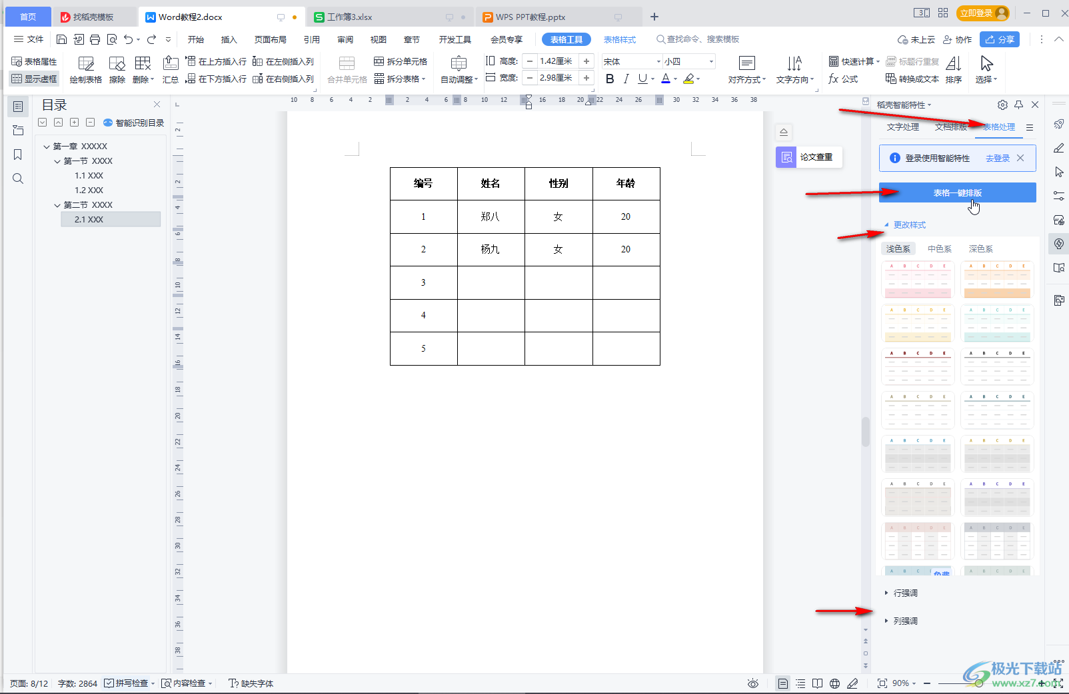
Task: Toggle show gridlines for table
Action: pyautogui.click(x=35, y=79)
